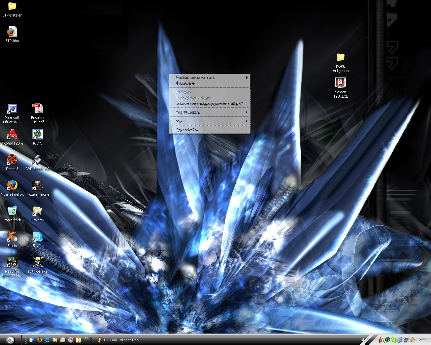Expand the first context menu submenu
The width and height of the screenshot is (431, 345).
coord(209,77)
